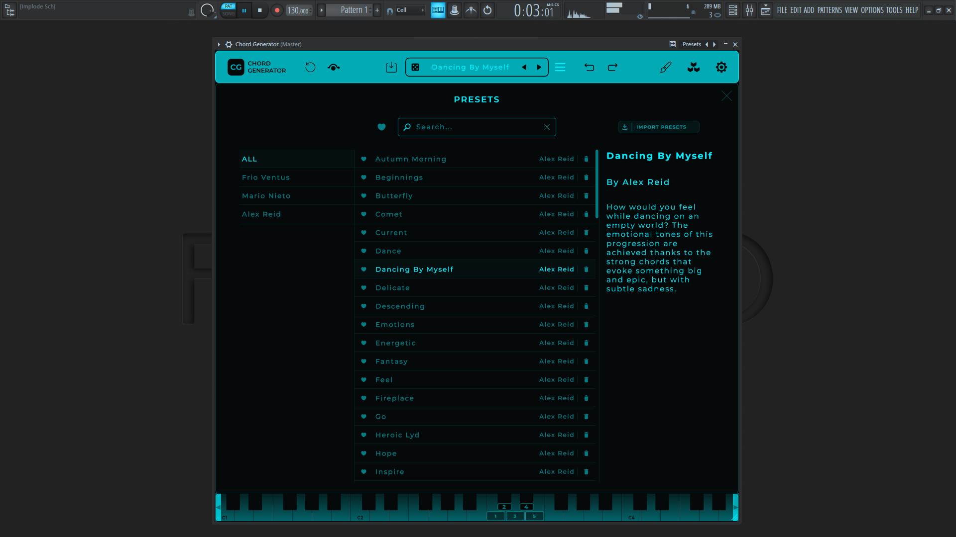
Task: Open the PATTERNS menu
Action: point(830,10)
